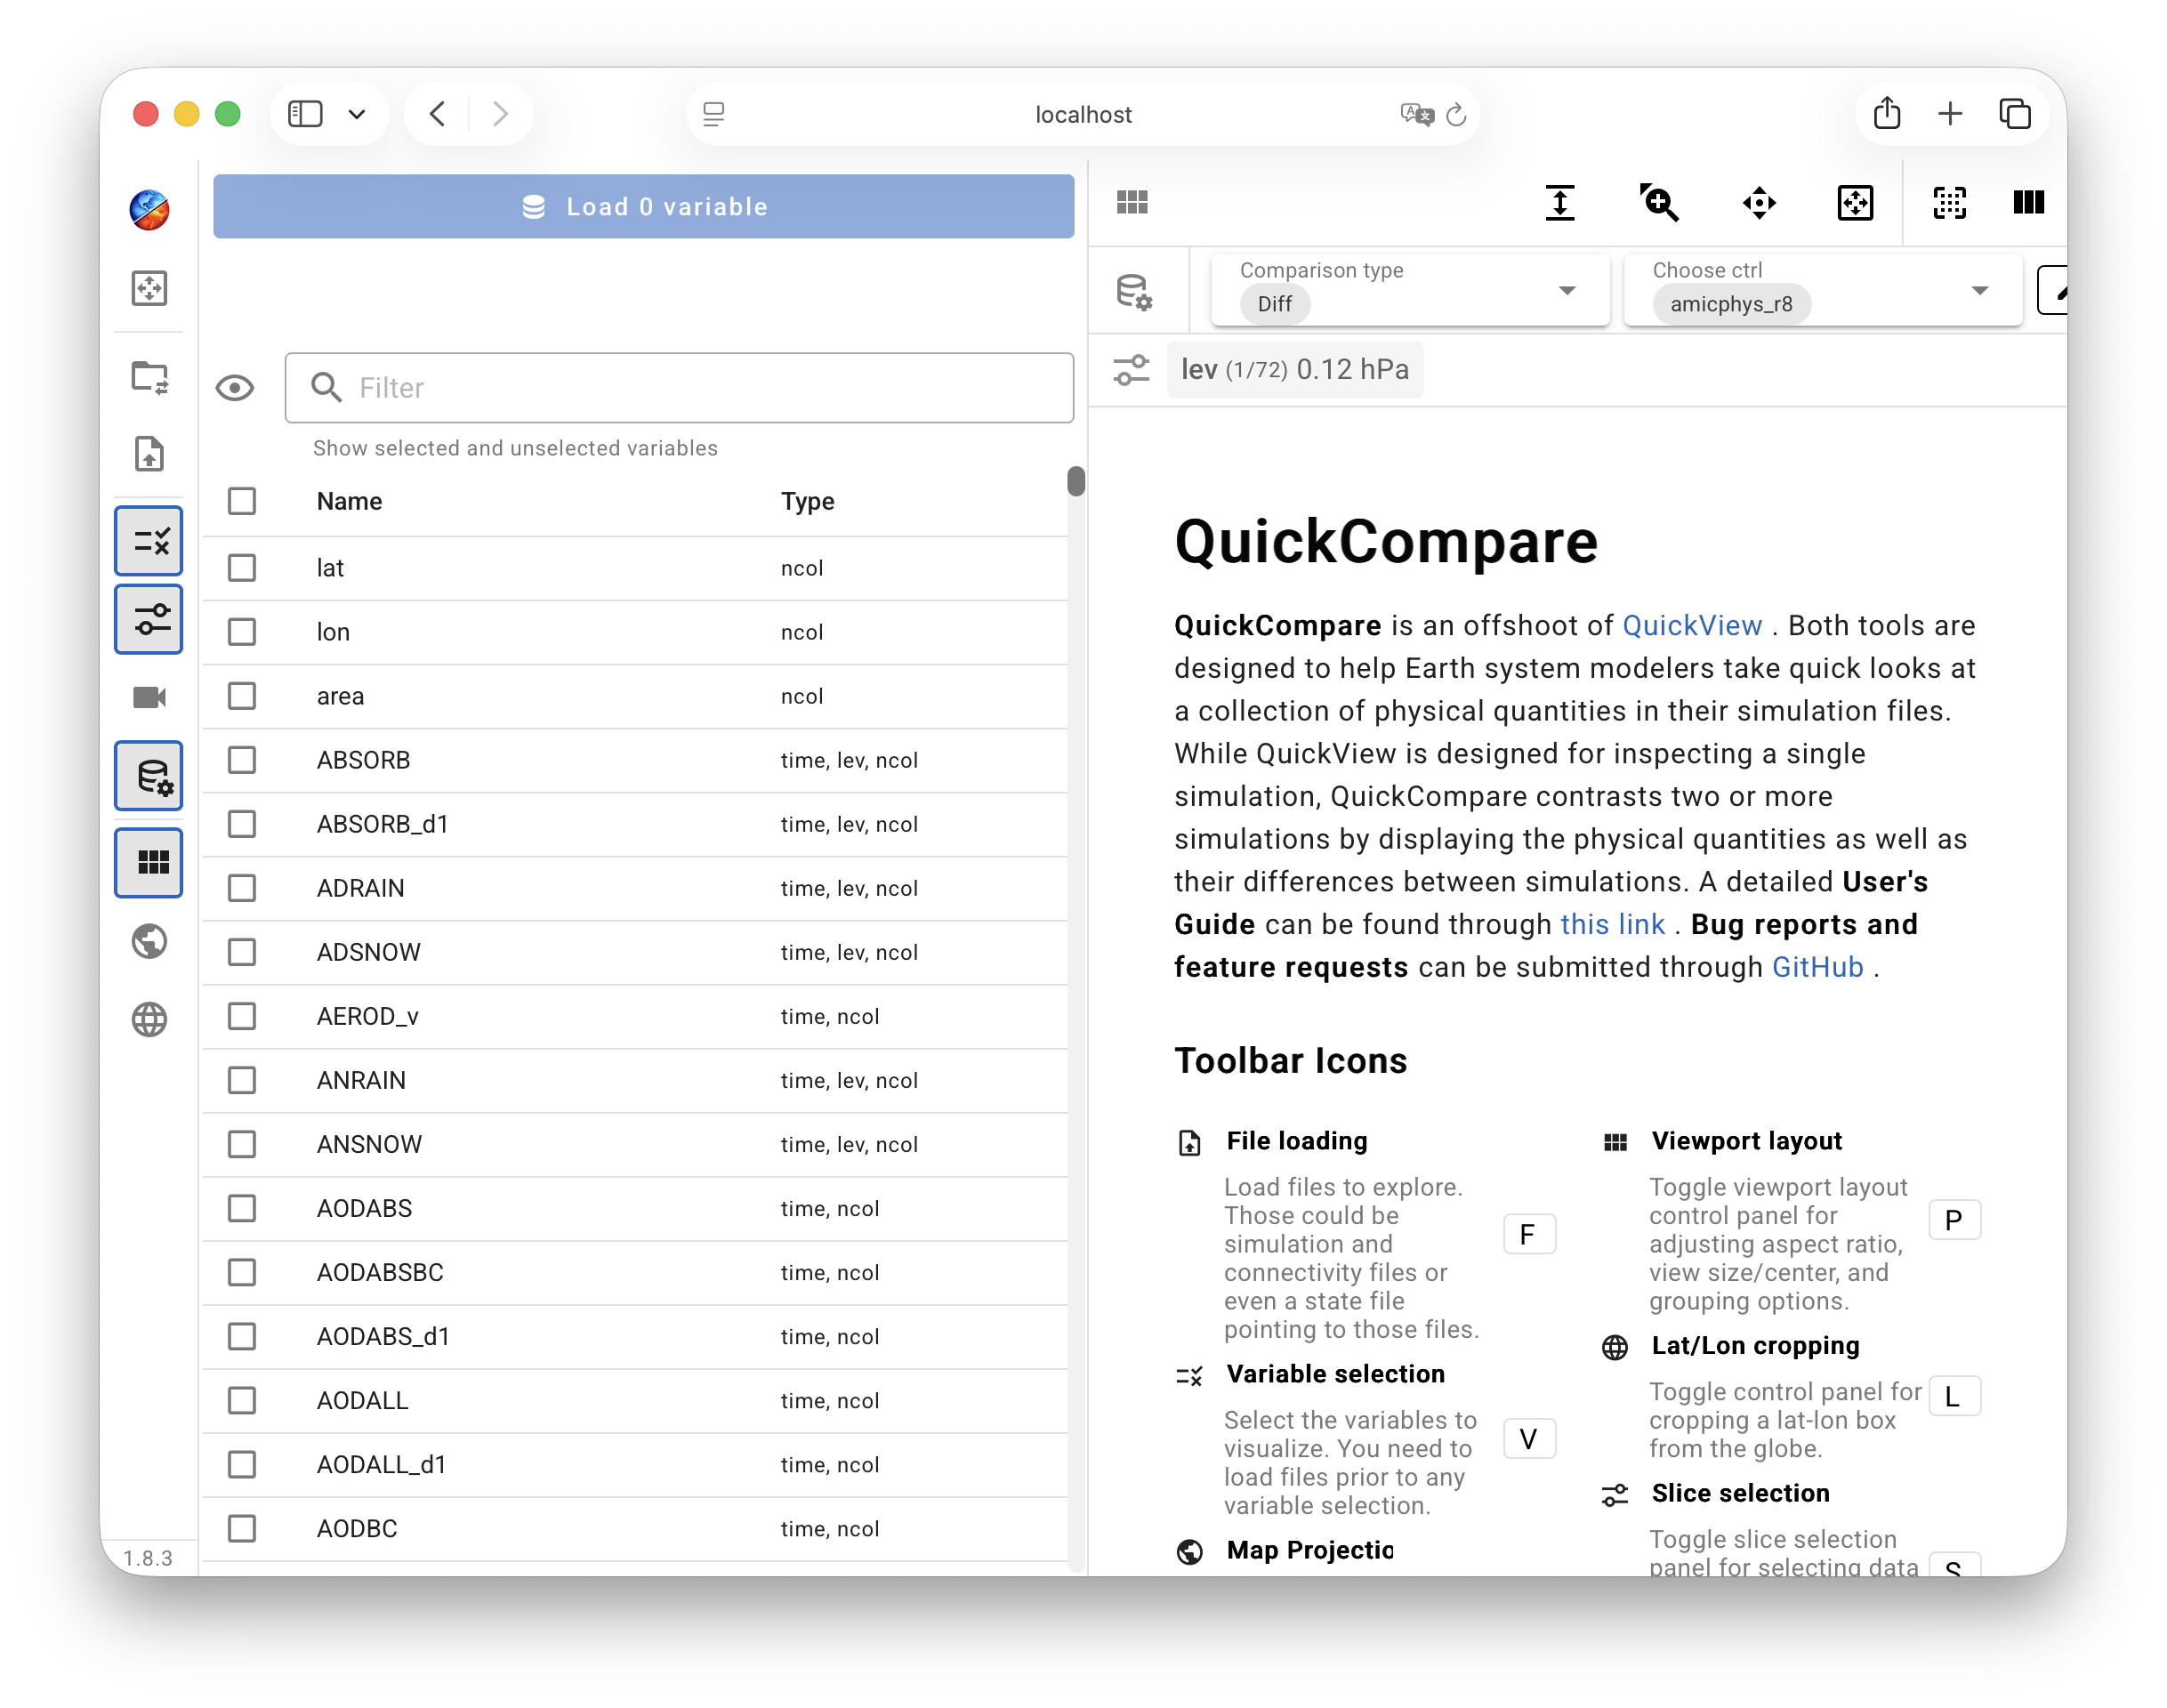Viewport: 2167px width, 1708px height.
Task: Click the database gear icon beside Comparison type
Action: [1134, 291]
